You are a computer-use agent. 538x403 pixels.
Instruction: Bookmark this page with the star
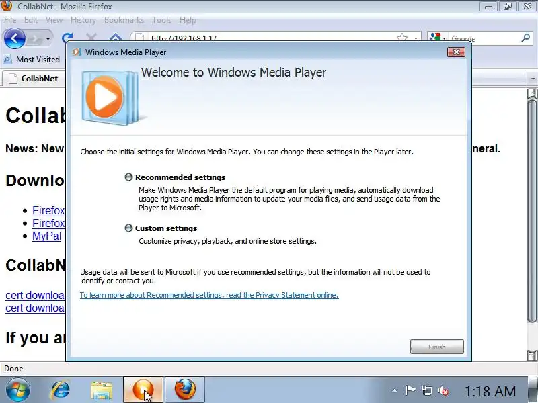click(x=402, y=38)
